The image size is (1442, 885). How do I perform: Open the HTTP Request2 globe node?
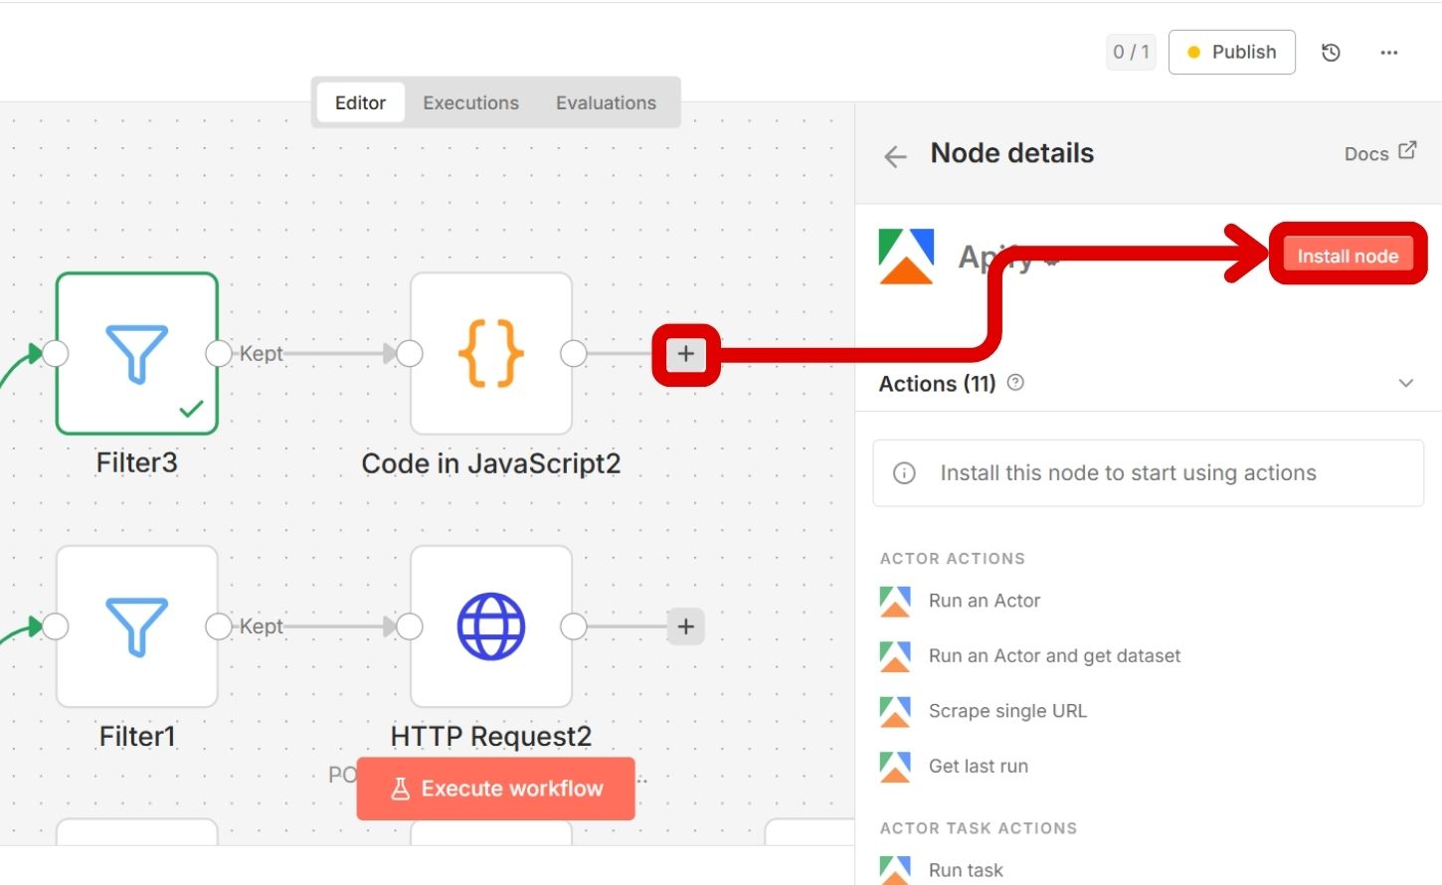click(x=490, y=626)
